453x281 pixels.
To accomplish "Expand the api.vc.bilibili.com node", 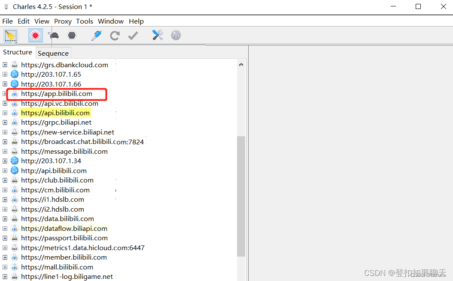I will coord(5,103).
